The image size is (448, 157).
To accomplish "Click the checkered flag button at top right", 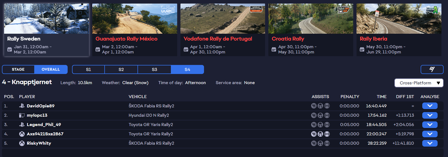I will (432, 69).
